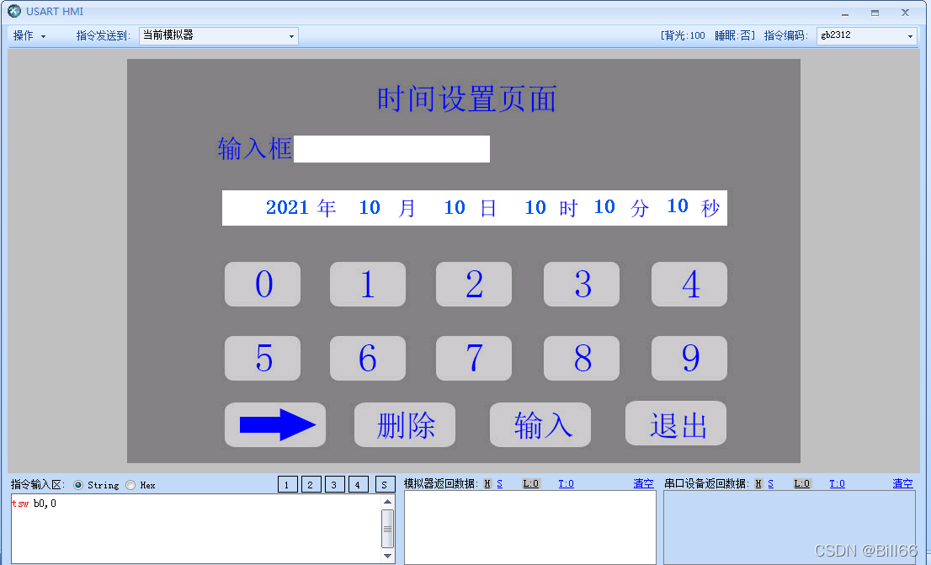Click 清空 to clear simulator return data
Viewport: 931px width, 565px height.
[644, 483]
